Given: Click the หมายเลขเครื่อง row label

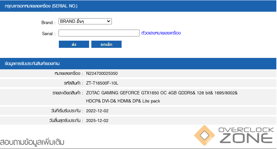Looking at the screenshot, I should point(69,74).
